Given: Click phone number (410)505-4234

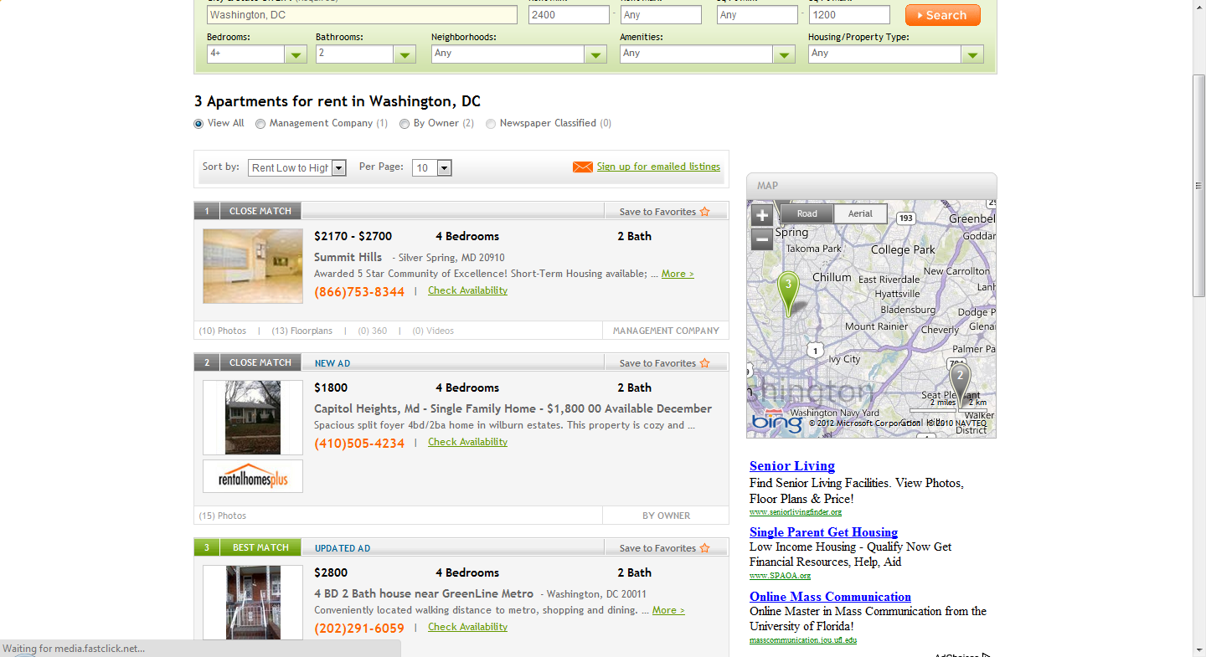Looking at the screenshot, I should click(x=359, y=444).
